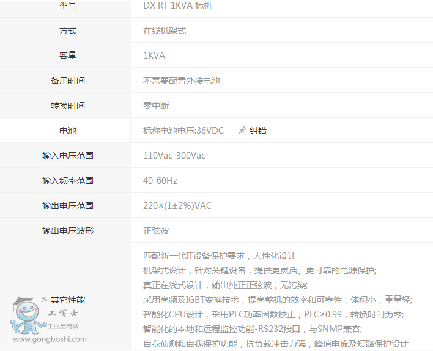Select the 转换时间 row label
433x351 pixels.
[68, 106]
